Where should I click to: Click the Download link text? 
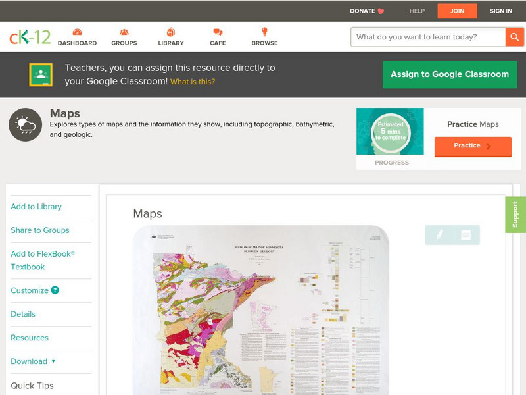point(29,361)
